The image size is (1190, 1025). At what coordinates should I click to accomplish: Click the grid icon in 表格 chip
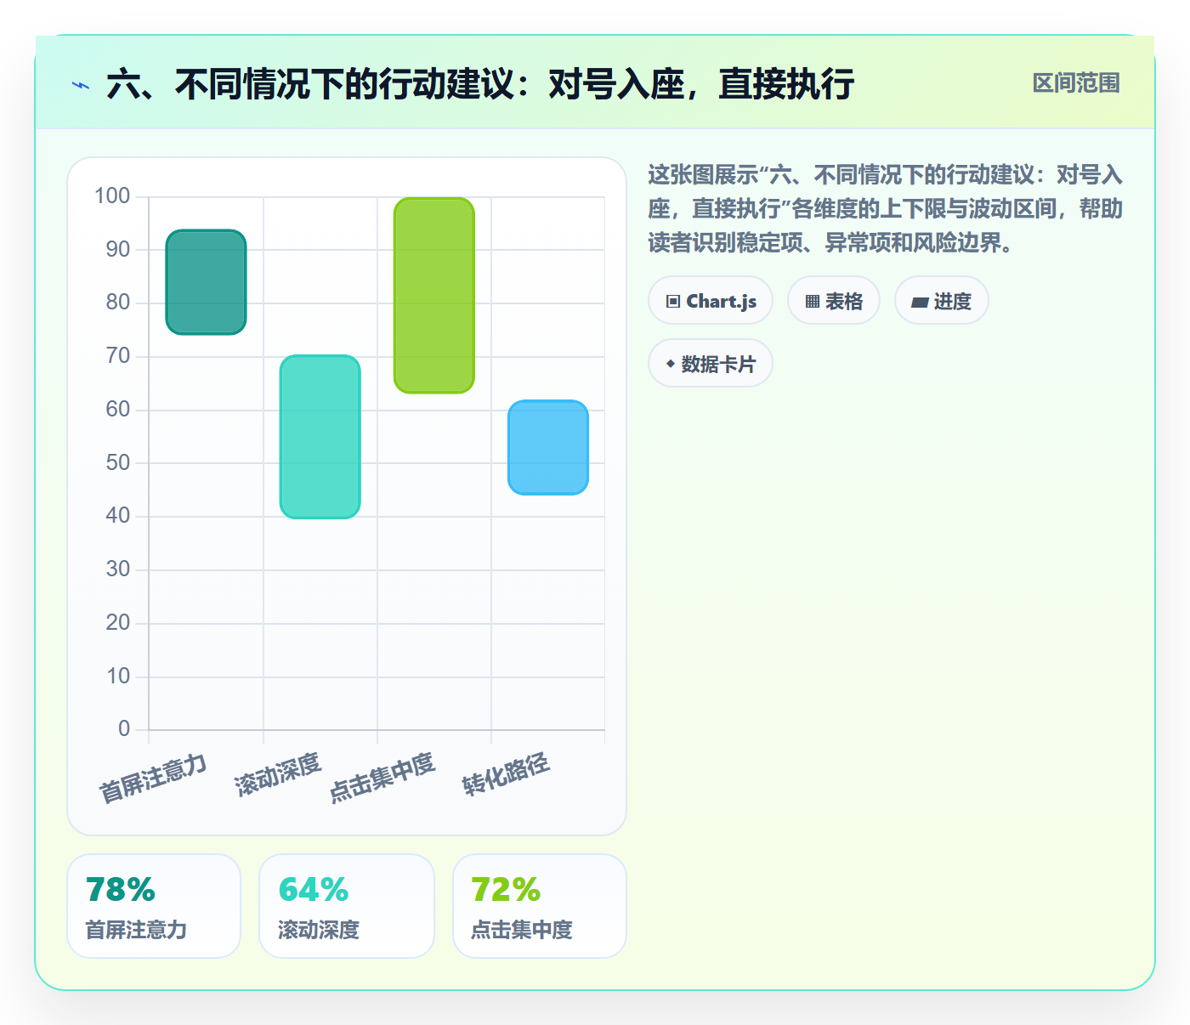(813, 302)
